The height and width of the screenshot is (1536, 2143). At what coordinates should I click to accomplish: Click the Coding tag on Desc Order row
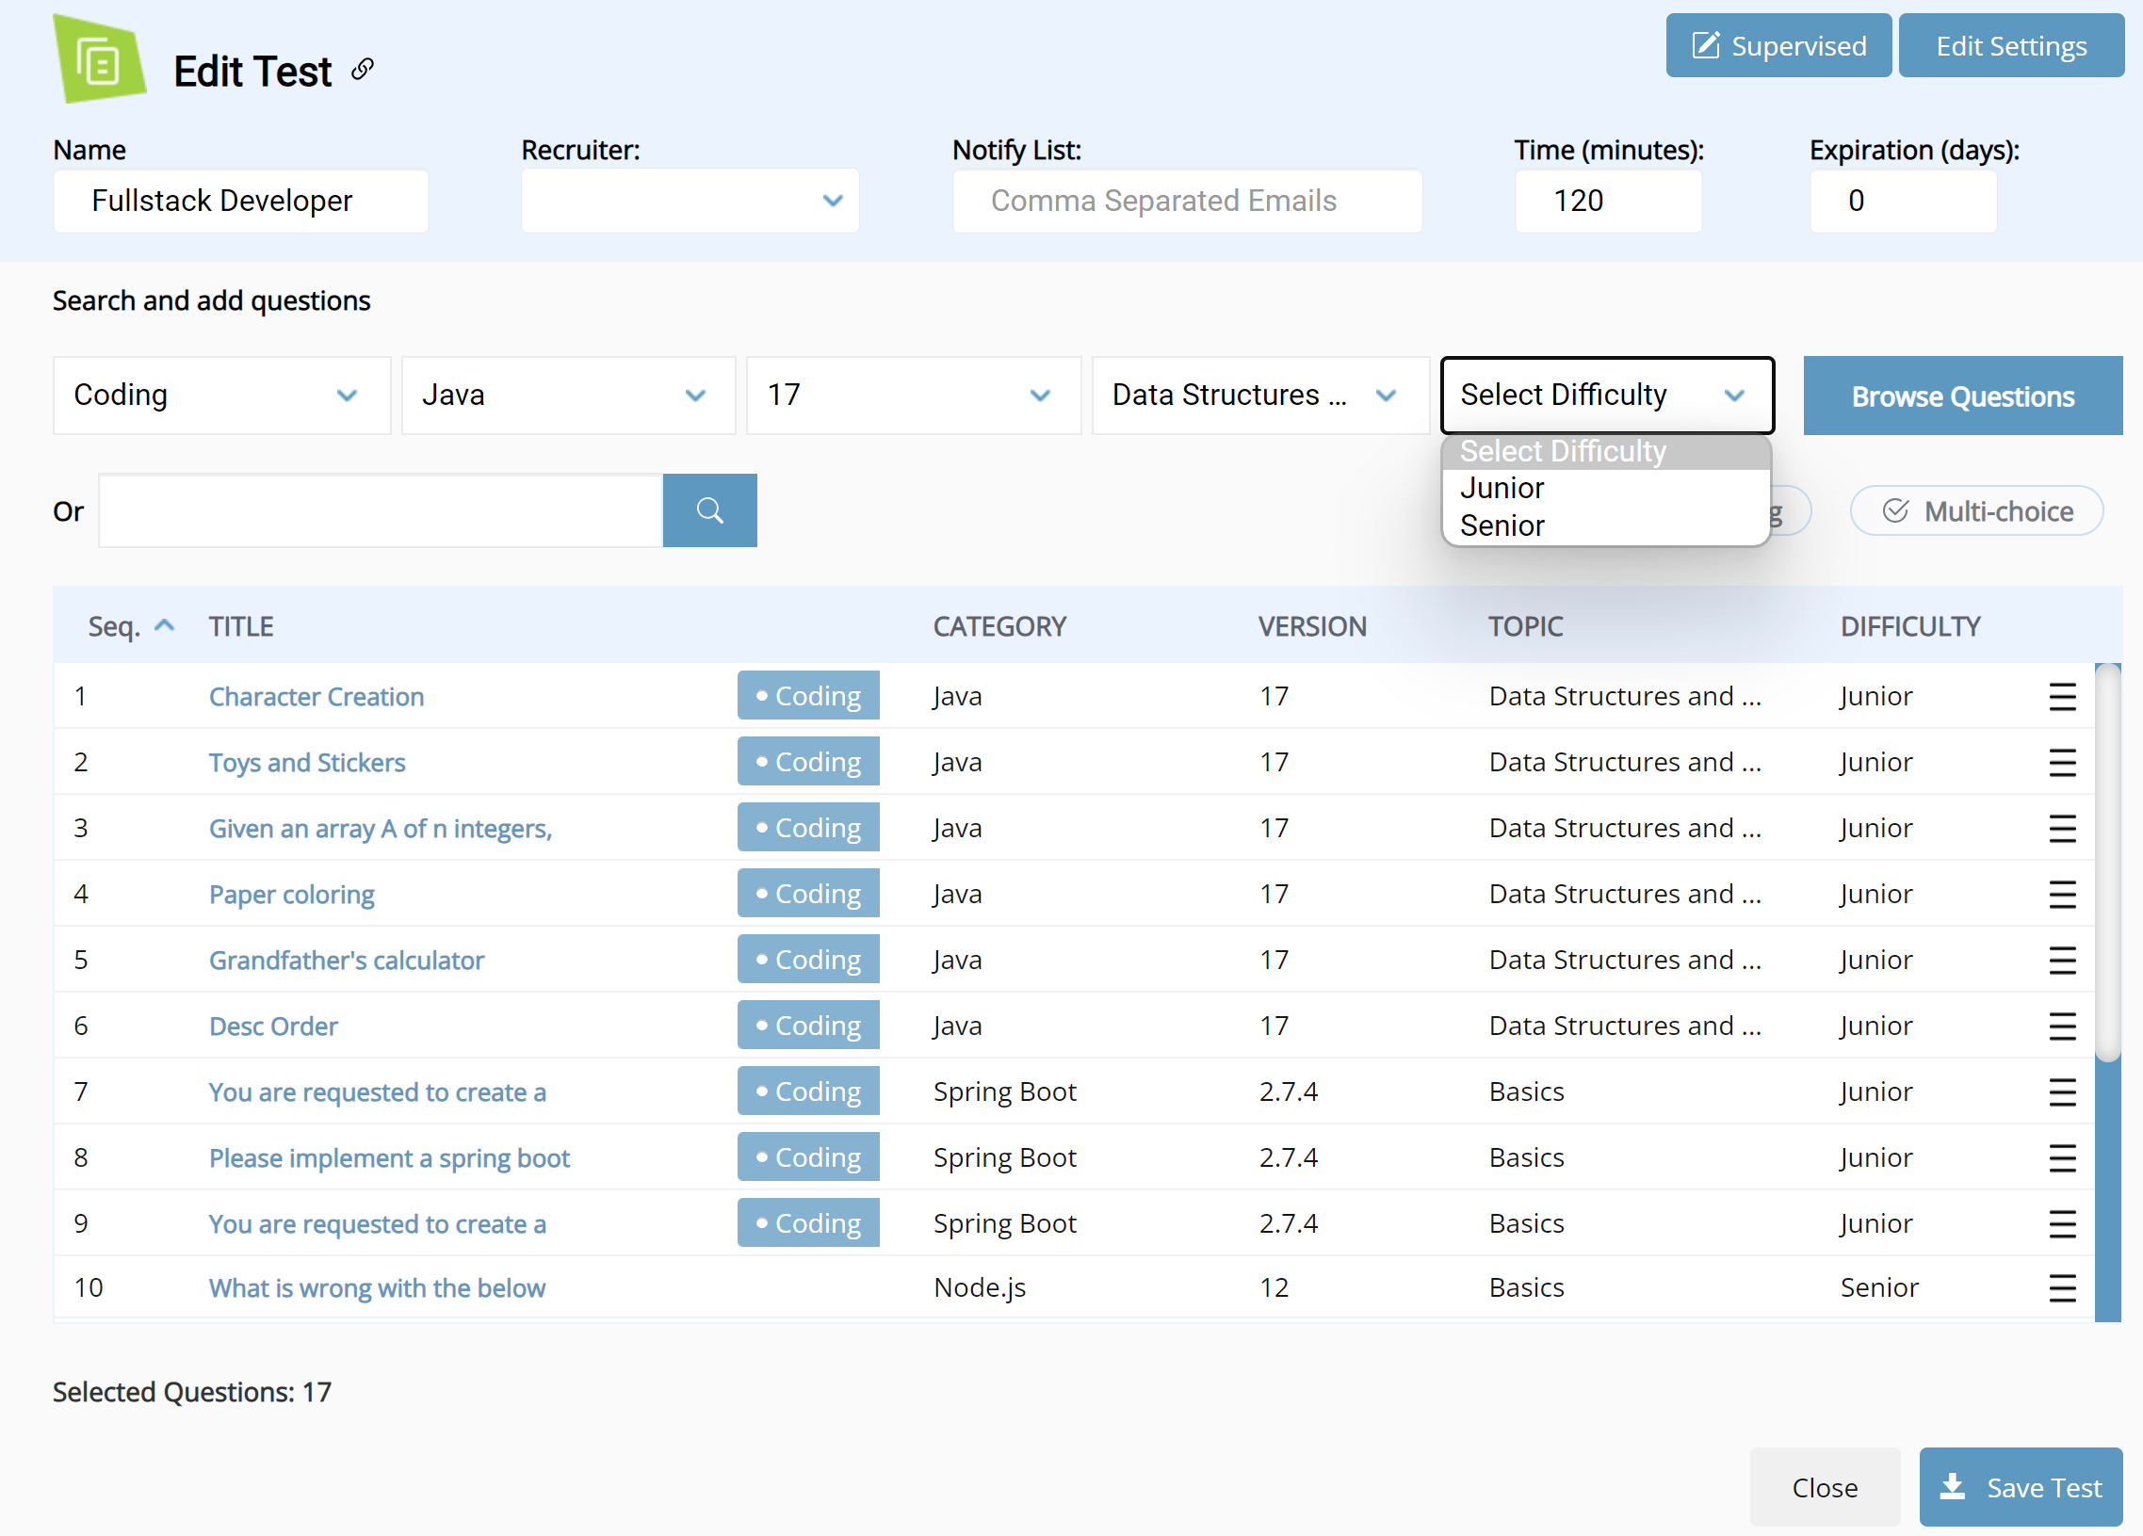click(808, 1026)
